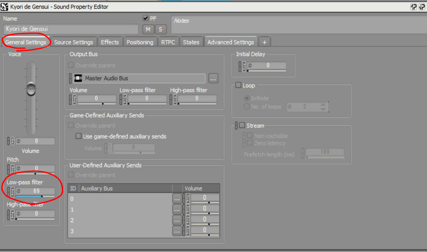Viewport: 427px width, 252px height.
Task: Open the Effects tab
Action: pyautogui.click(x=110, y=42)
